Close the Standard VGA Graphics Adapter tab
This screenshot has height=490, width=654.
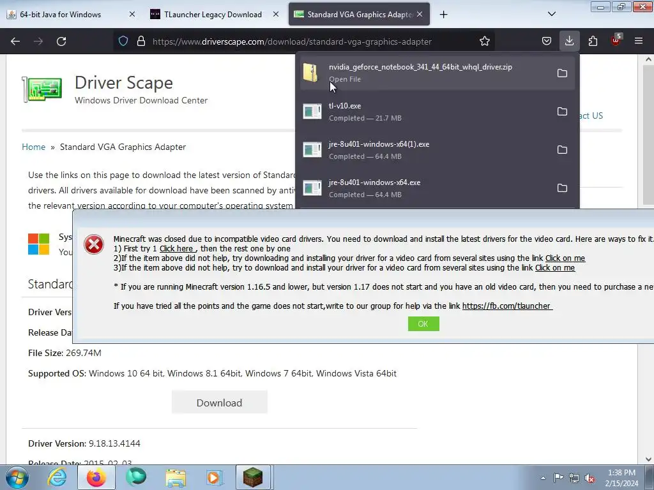tap(420, 15)
